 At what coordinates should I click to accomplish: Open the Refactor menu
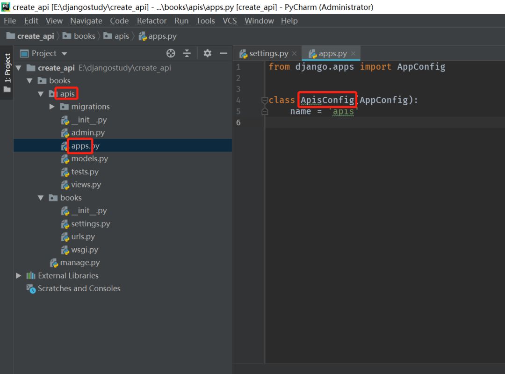[151, 21]
